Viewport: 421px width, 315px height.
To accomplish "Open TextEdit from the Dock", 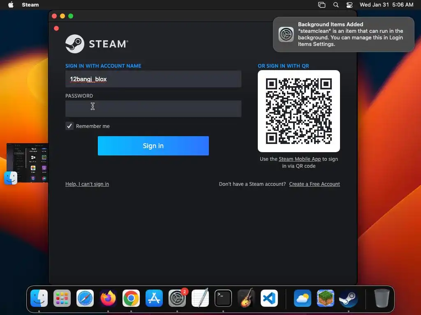I will click(200, 298).
